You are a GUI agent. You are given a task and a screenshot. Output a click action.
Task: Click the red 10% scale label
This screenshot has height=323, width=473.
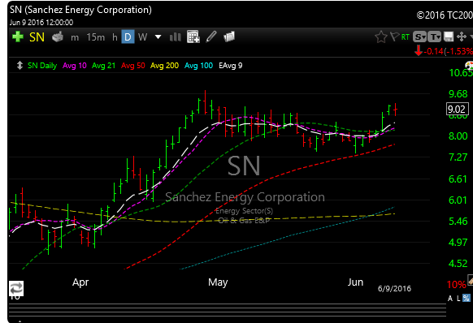457,284
